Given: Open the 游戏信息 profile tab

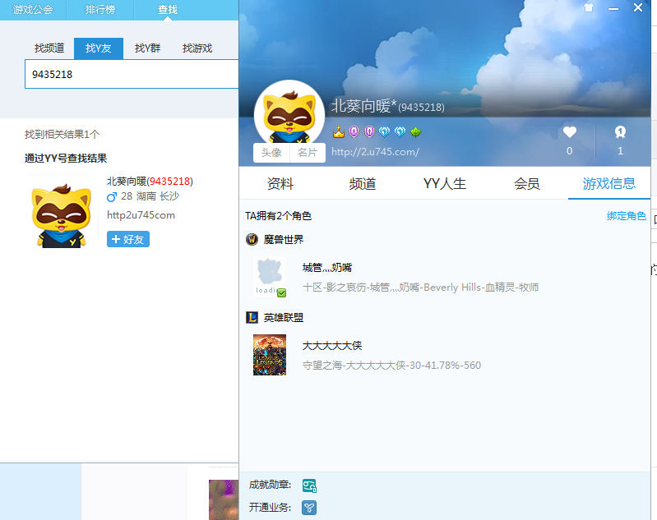Looking at the screenshot, I should (609, 183).
